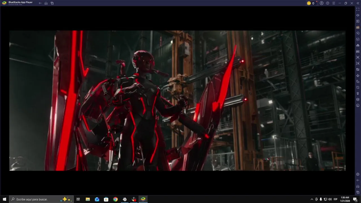Toggle airplane mode icon in sidebar
361x203 pixels.
click(358, 76)
